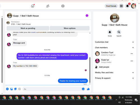Click Candace Tryel member name

(x=107, y=52)
